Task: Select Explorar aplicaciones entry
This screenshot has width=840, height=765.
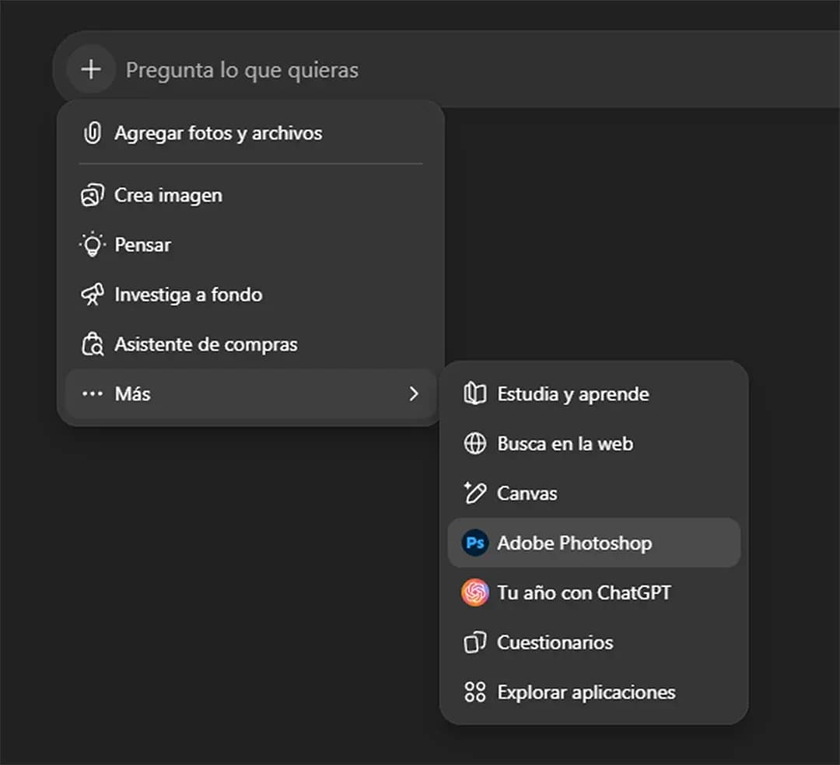Action: (x=586, y=692)
